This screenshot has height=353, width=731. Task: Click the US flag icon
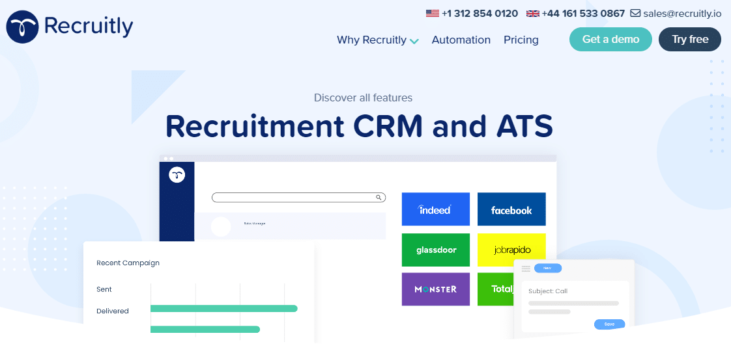[x=432, y=14]
